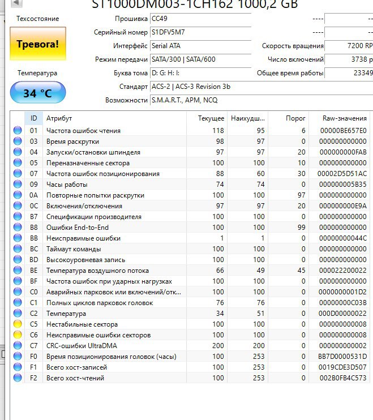Click the blue status dot for attribute BE

[18, 270]
